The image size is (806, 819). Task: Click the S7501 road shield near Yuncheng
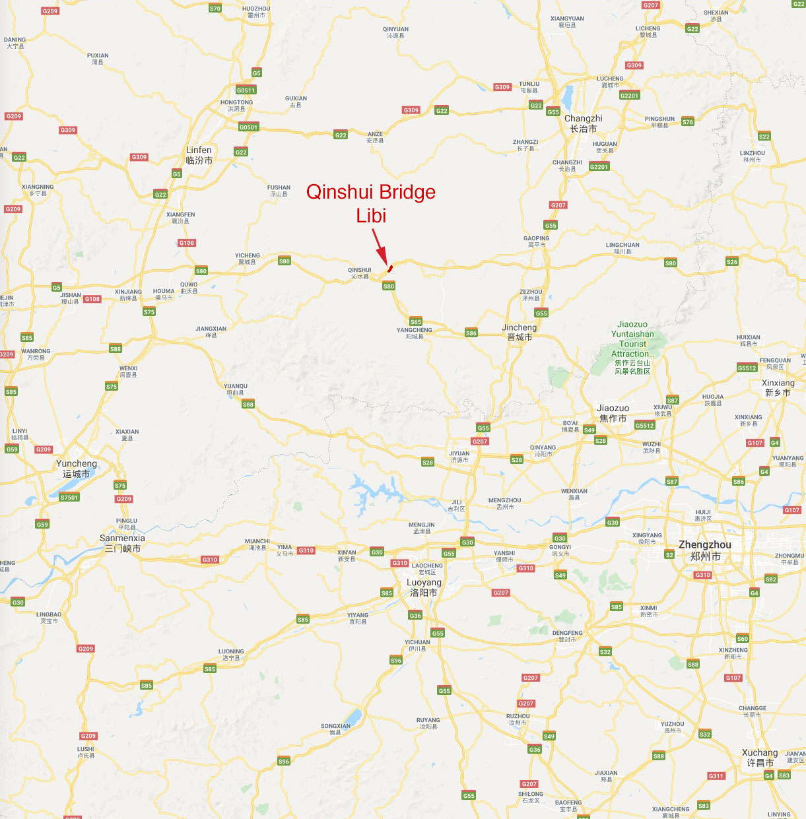[x=69, y=497]
